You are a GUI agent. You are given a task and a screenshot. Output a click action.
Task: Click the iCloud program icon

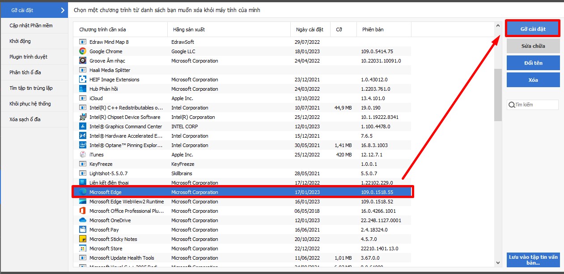pyautogui.click(x=82, y=98)
